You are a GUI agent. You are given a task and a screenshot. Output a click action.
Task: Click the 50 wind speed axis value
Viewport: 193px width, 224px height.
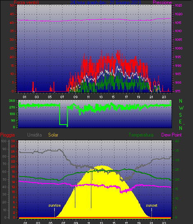pyautogui.click(x=12, y=6)
